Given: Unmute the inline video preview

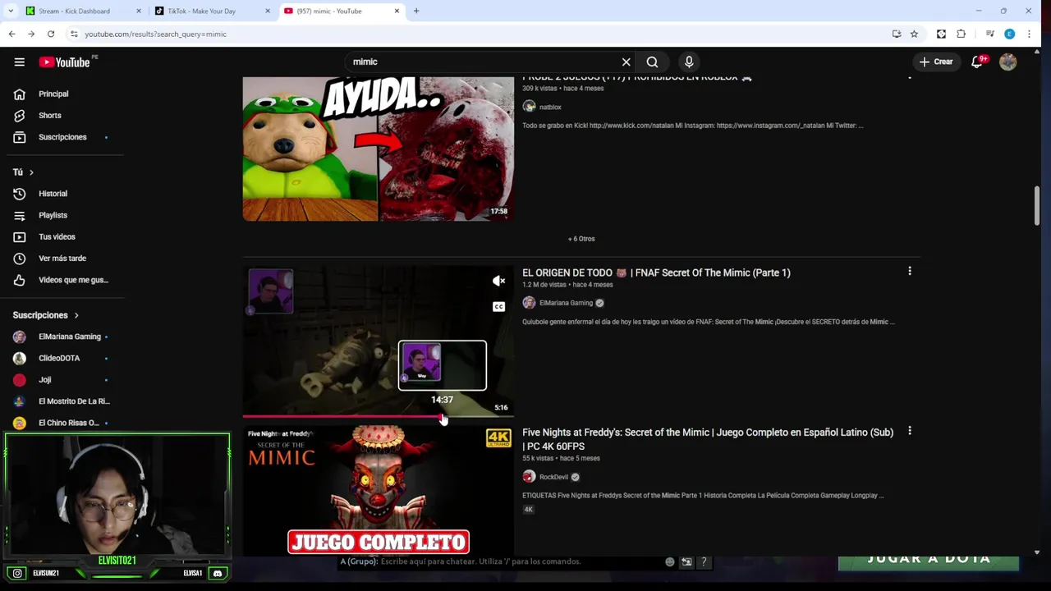Looking at the screenshot, I should [x=498, y=281].
